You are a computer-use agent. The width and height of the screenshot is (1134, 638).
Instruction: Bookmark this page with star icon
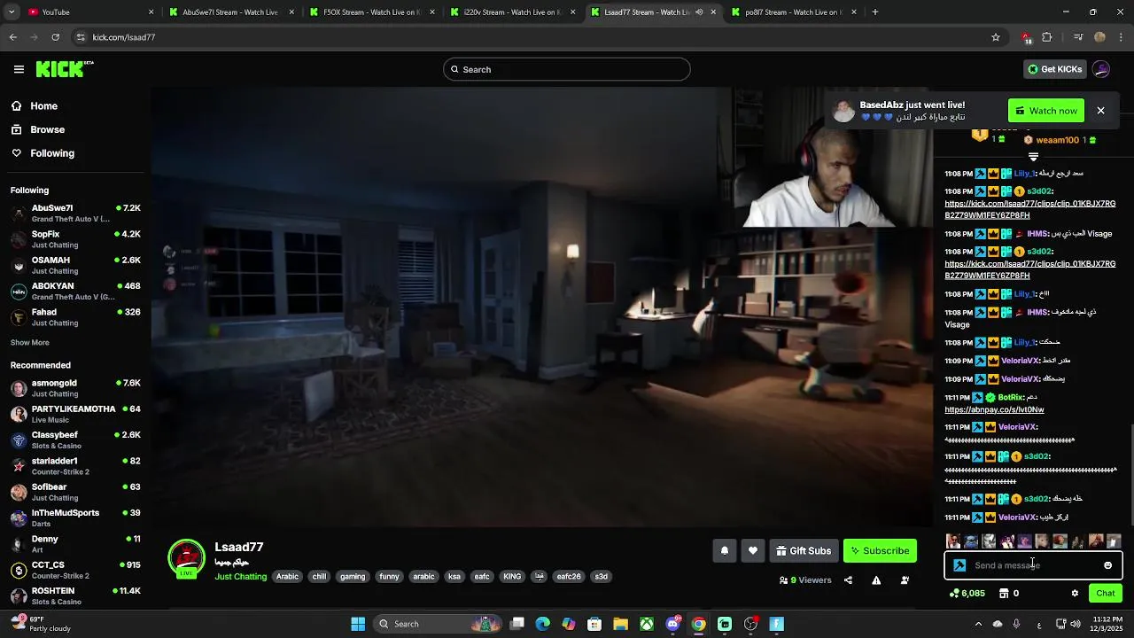pos(996,37)
